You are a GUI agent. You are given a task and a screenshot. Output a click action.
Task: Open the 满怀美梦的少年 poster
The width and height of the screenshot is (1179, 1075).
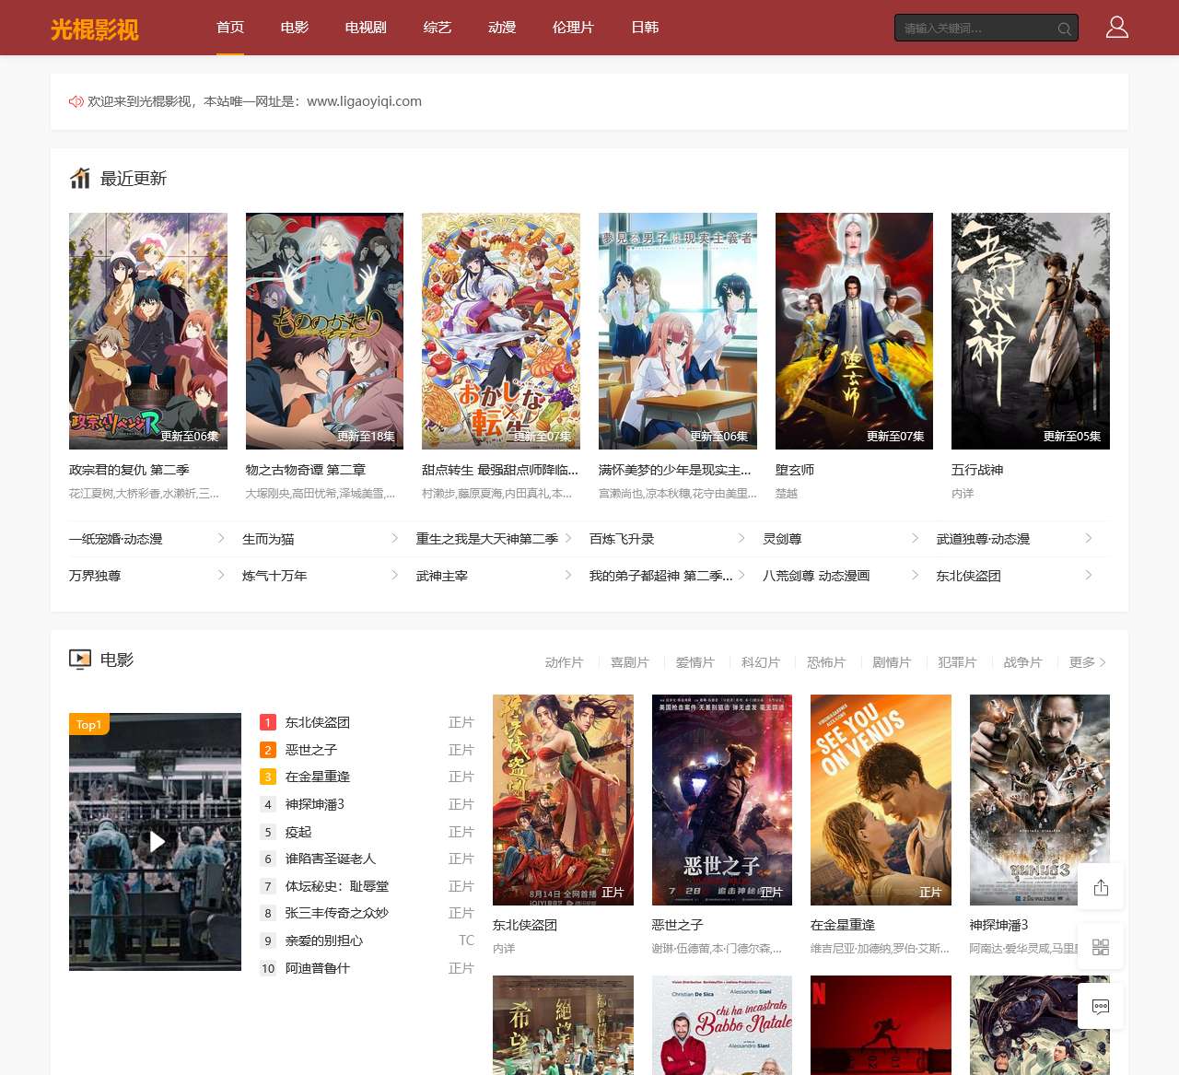678,331
